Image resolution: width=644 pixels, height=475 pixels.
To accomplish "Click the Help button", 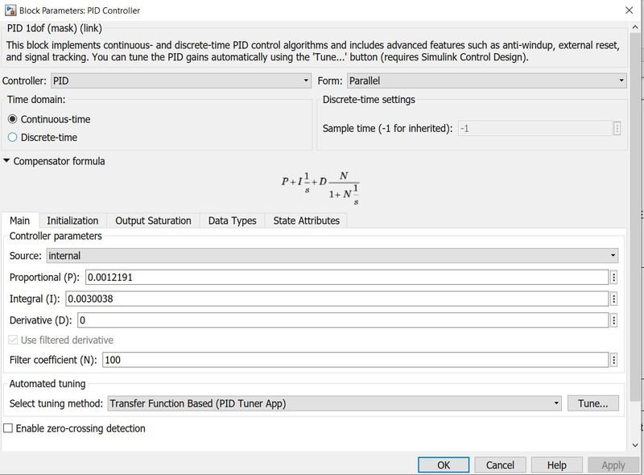I will pos(557,465).
